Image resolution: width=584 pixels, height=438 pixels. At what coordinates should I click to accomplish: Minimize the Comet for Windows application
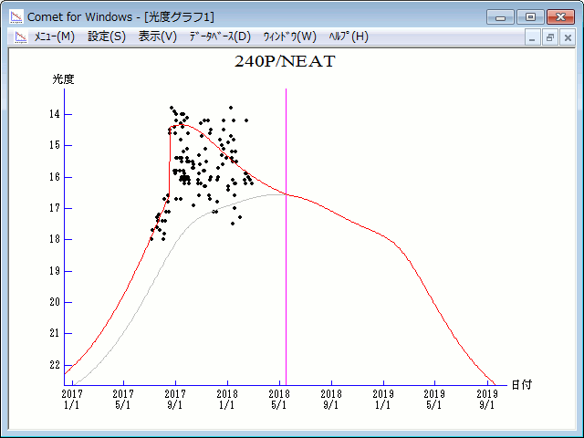tap(500, 16)
